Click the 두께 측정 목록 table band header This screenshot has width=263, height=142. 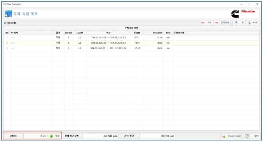(x=131, y=28)
